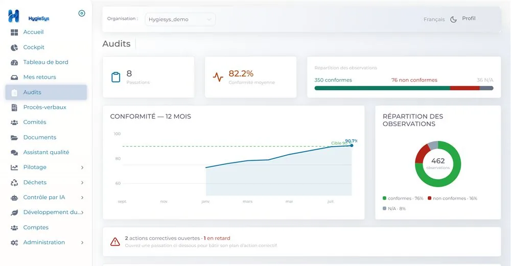Click the Tableau de bord gauge icon
This screenshot has height=266, width=511.
coord(14,62)
